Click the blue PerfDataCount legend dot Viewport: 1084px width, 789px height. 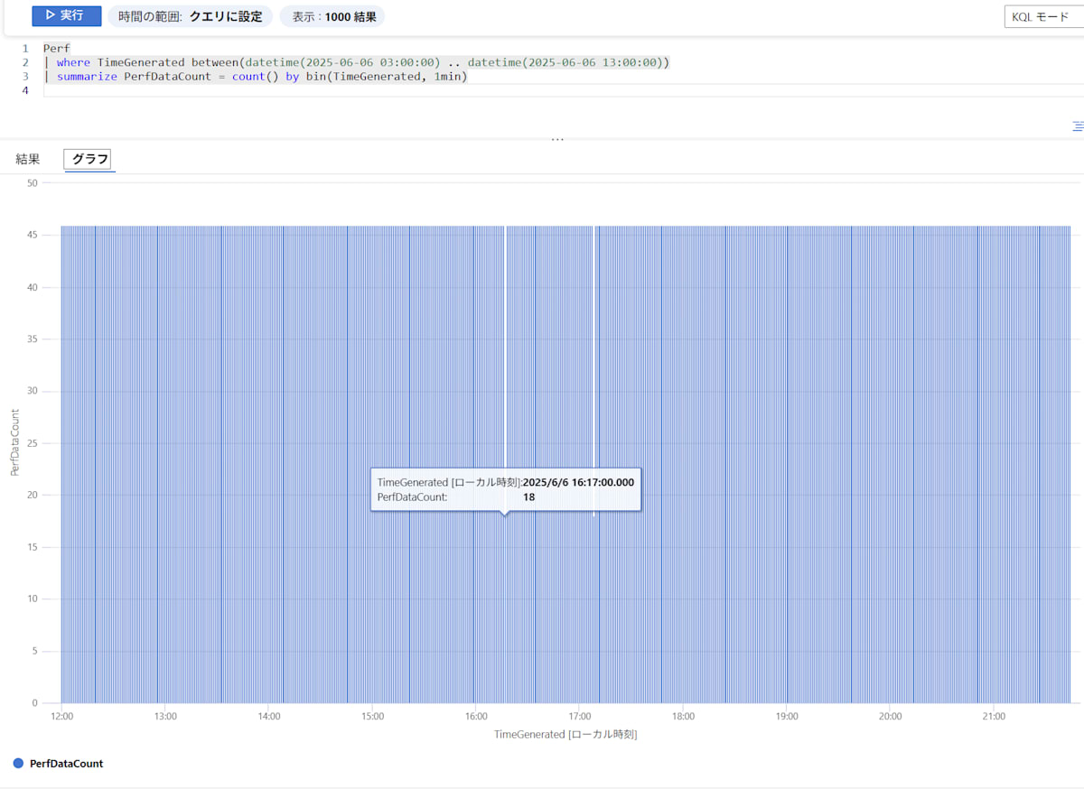18,764
